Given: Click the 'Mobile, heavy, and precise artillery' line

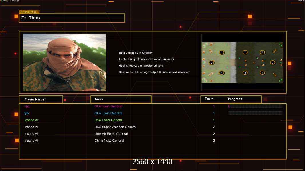Looking at the screenshot, I should click(141, 66).
